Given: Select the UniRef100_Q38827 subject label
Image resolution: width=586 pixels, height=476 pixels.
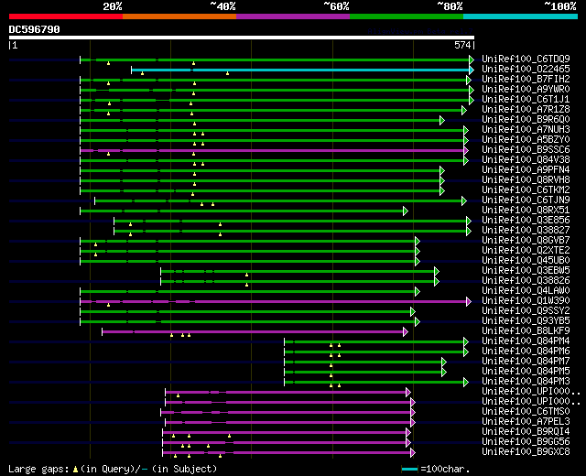Looking at the screenshot, I should click(x=526, y=231).
